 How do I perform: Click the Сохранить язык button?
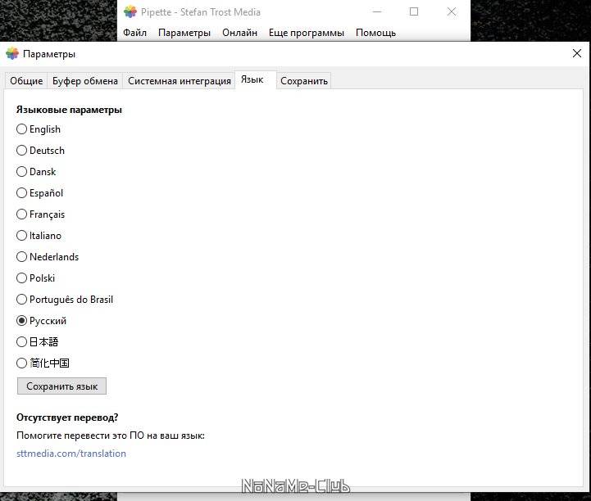pos(61,386)
